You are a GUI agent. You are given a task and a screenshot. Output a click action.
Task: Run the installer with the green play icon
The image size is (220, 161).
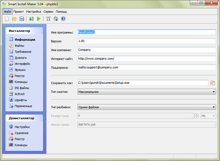pos(38,19)
